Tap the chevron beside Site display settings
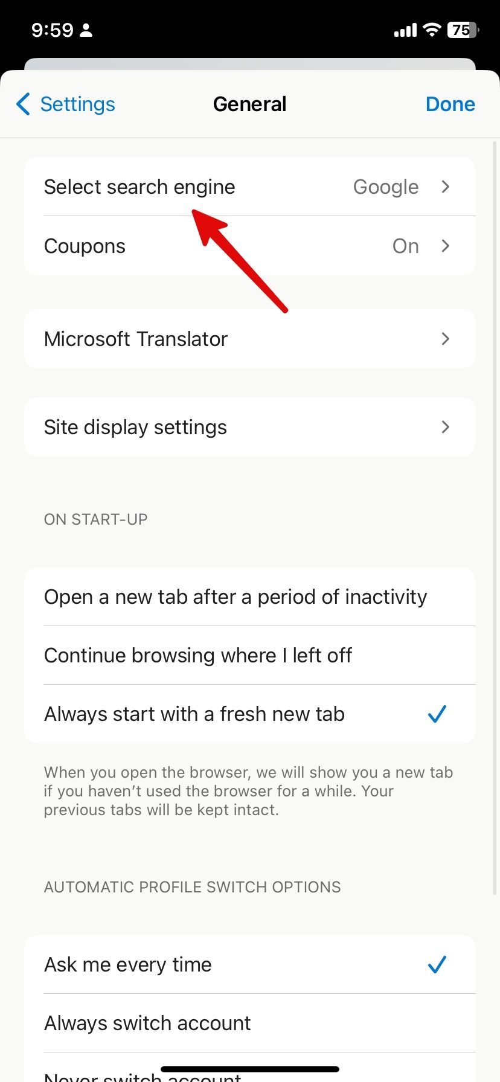 coord(445,427)
